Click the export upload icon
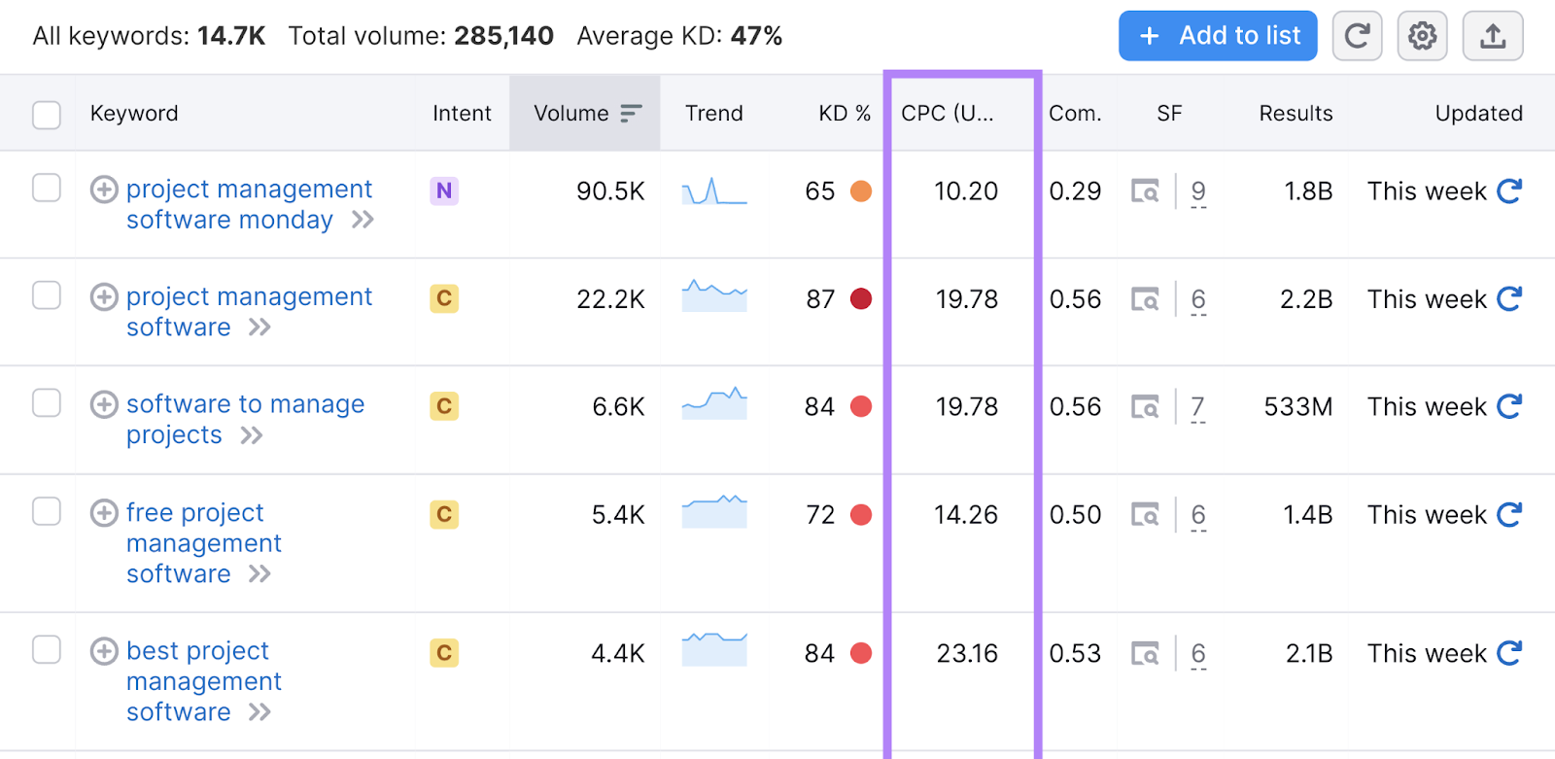 point(1493,36)
